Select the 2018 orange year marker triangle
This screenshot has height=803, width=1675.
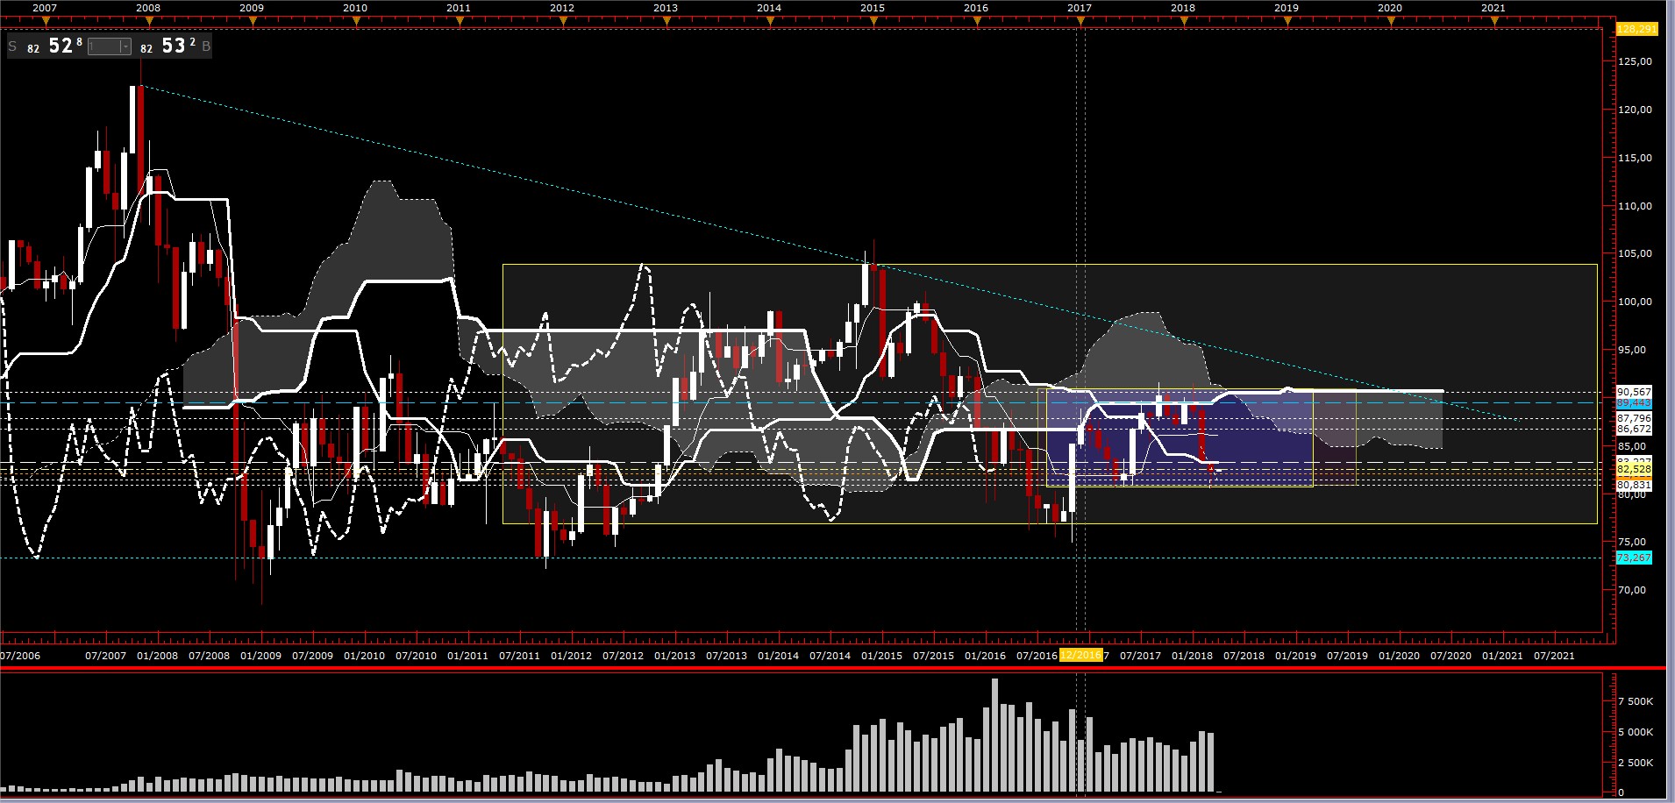(1183, 20)
